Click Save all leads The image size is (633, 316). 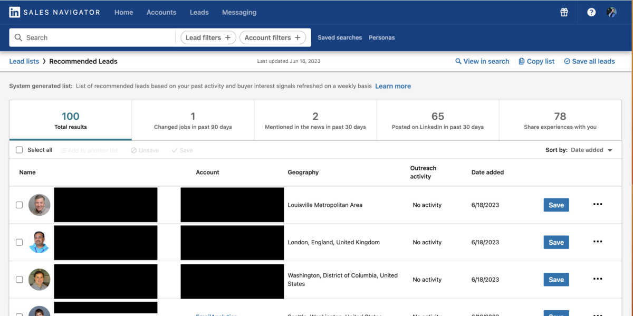pyautogui.click(x=589, y=61)
